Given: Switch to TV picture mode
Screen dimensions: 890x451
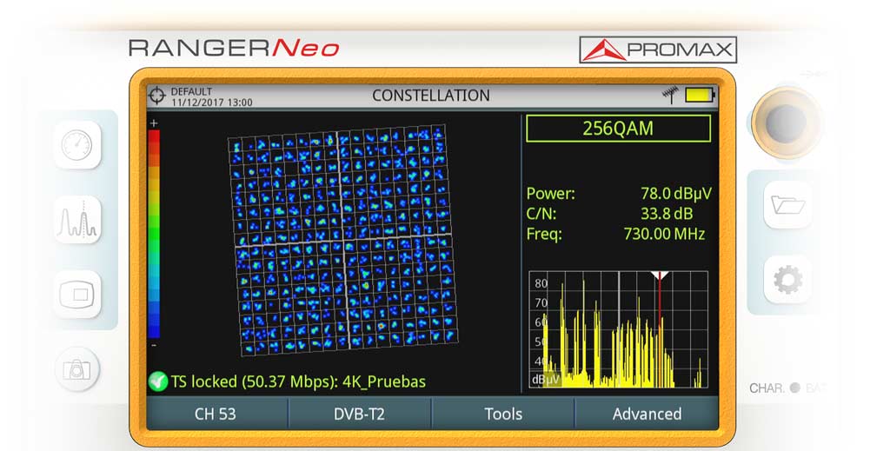Looking at the screenshot, I should (x=78, y=295).
